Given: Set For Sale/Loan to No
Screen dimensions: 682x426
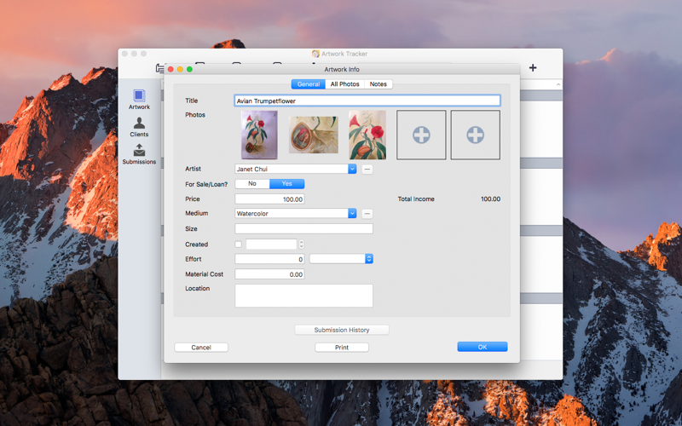Looking at the screenshot, I should pyautogui.click(x=252, y=183).
